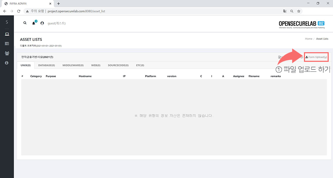Viewport: 333px width, 178px height.
Task: Select the Form Upload(u) button
Action: pos(316,57)
